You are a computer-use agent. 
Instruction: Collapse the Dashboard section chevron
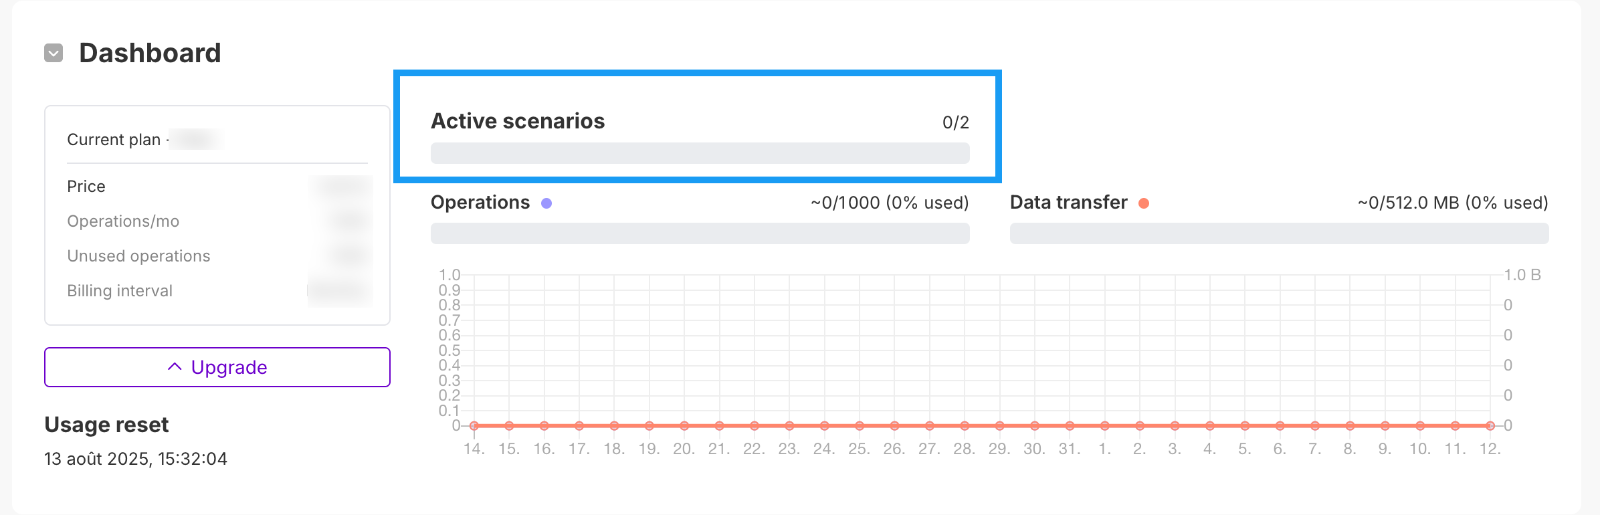54,53
